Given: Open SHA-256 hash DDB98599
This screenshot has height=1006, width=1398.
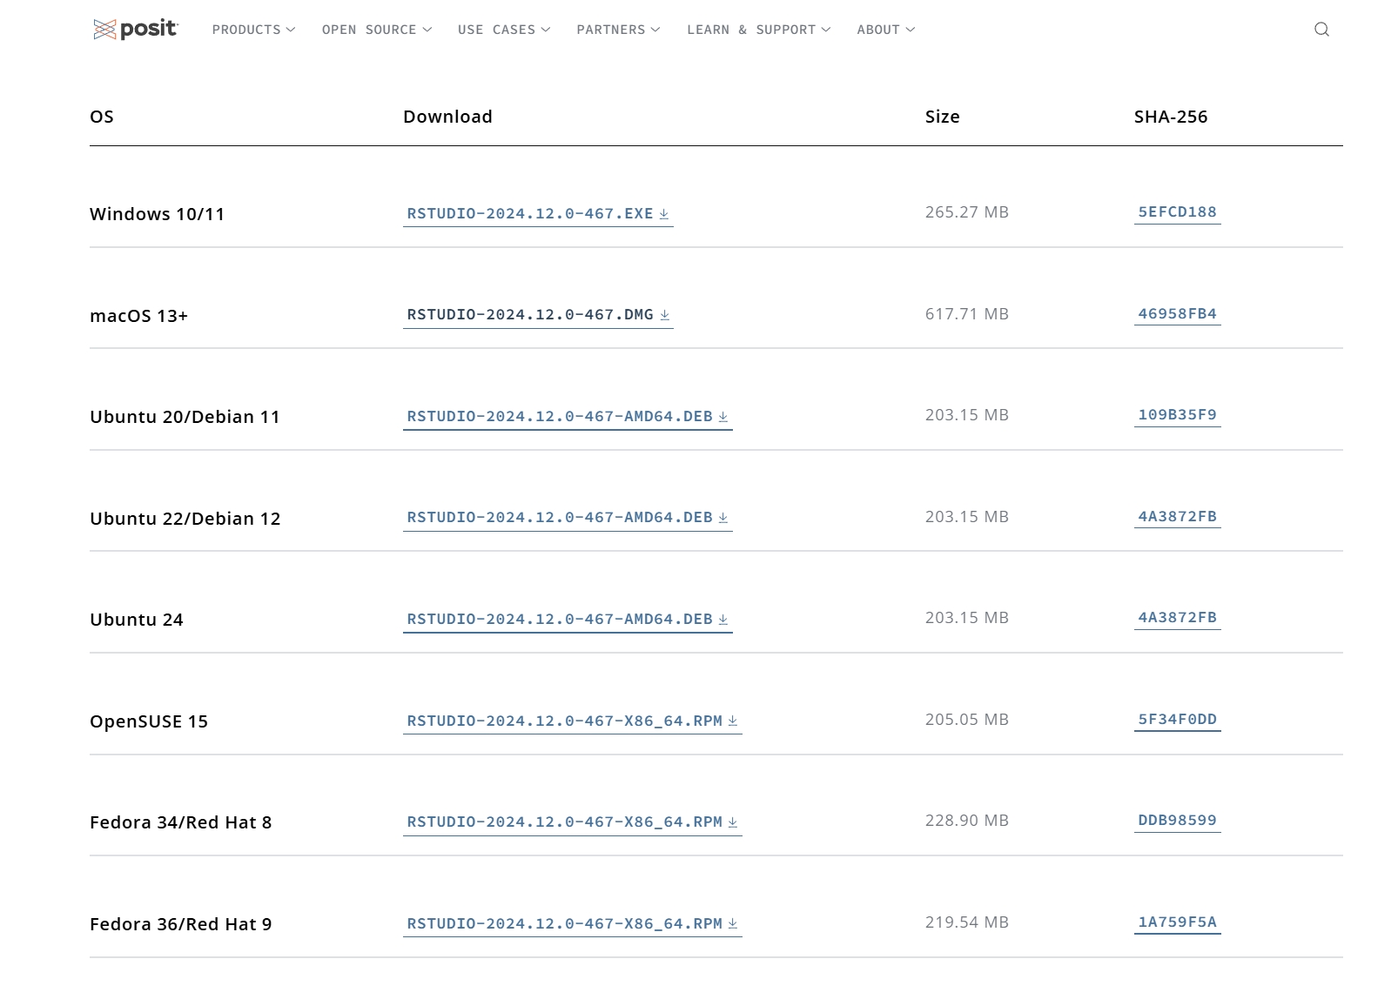Looking at the screenshot, I should 1177,821.
